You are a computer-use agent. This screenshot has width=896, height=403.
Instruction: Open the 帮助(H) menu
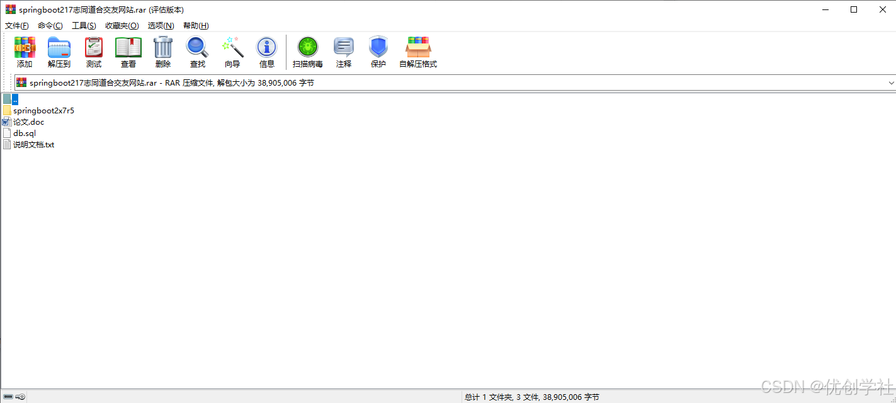pyautogui.click(x=196, y=26)
